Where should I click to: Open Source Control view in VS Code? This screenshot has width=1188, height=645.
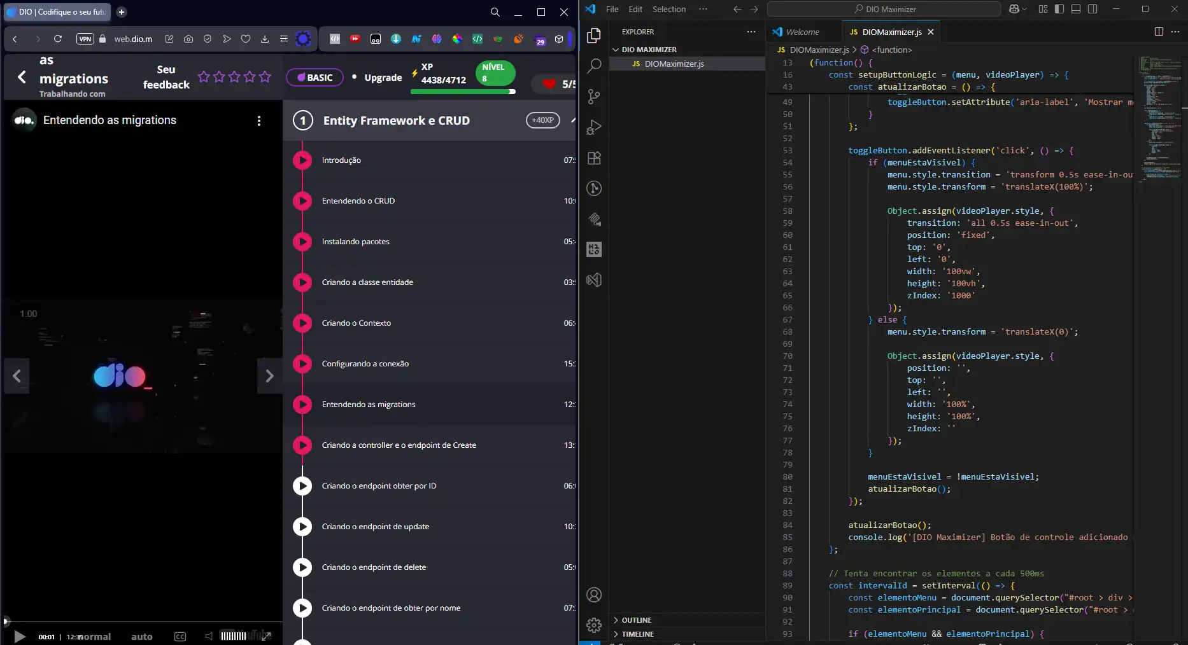pyautogui.click(x=594, y=96)
